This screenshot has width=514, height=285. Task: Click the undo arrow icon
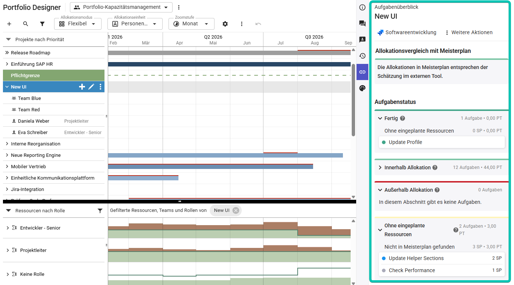point(258,24)
